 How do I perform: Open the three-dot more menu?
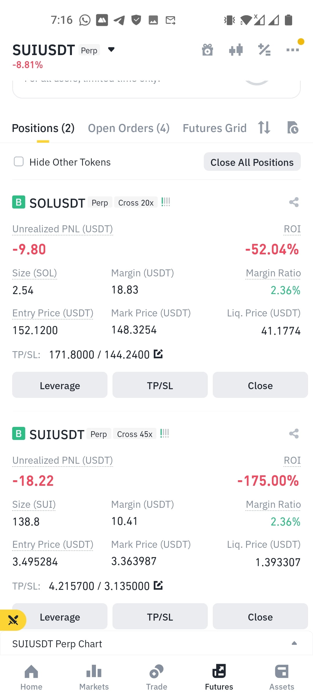point(293,50)
